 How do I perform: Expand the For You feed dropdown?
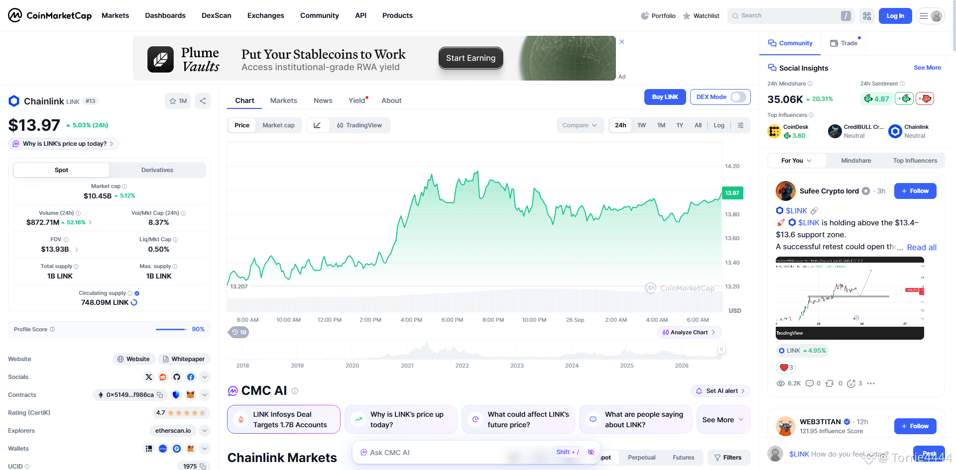(797, 161)
